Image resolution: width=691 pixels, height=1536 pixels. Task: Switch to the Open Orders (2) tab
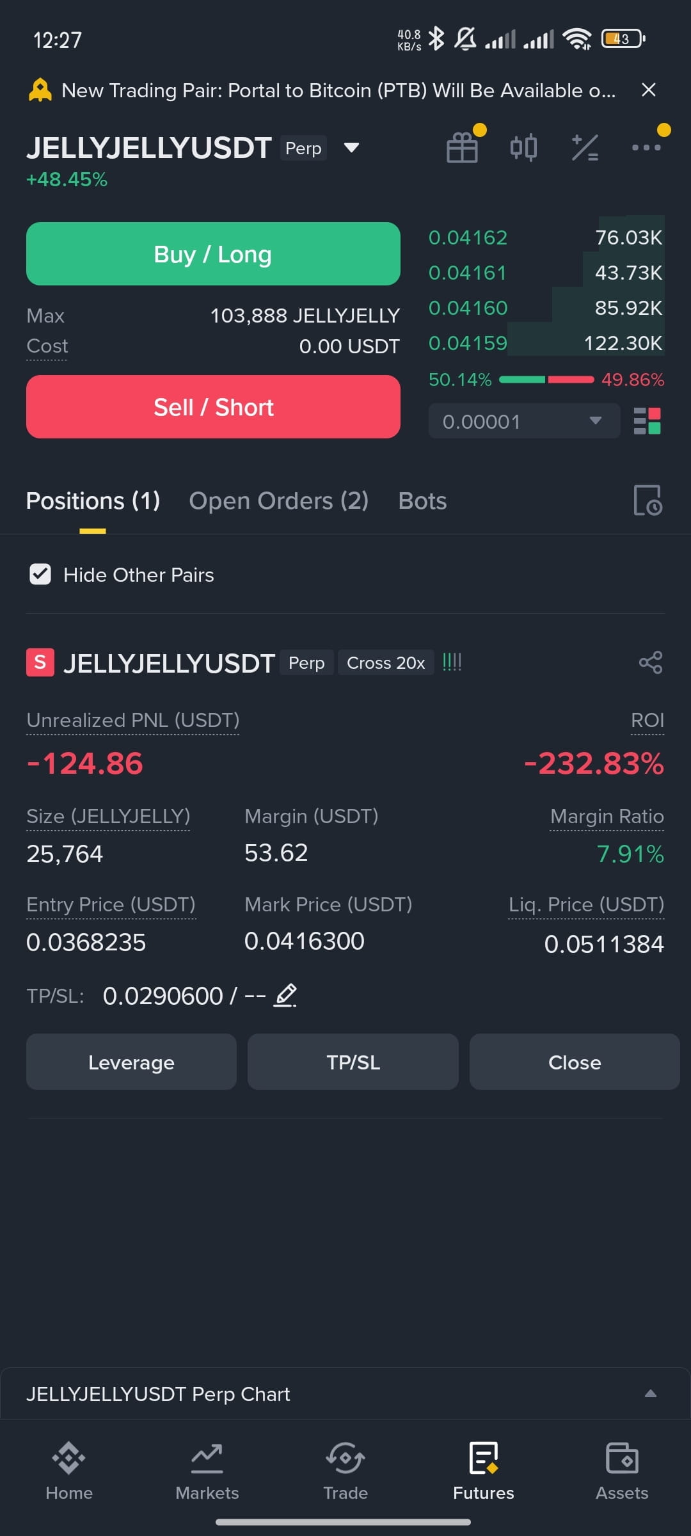pyautogui.click(x=278, y=500)
